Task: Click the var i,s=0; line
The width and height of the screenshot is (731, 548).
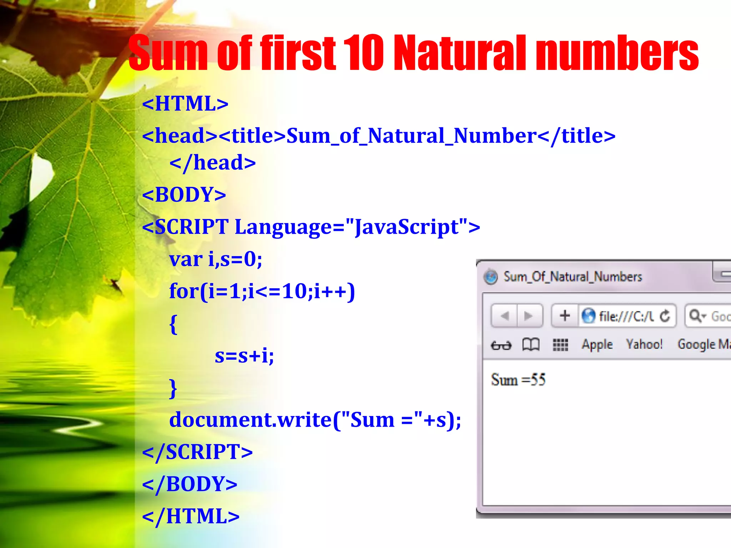Action: coord(216,259)
